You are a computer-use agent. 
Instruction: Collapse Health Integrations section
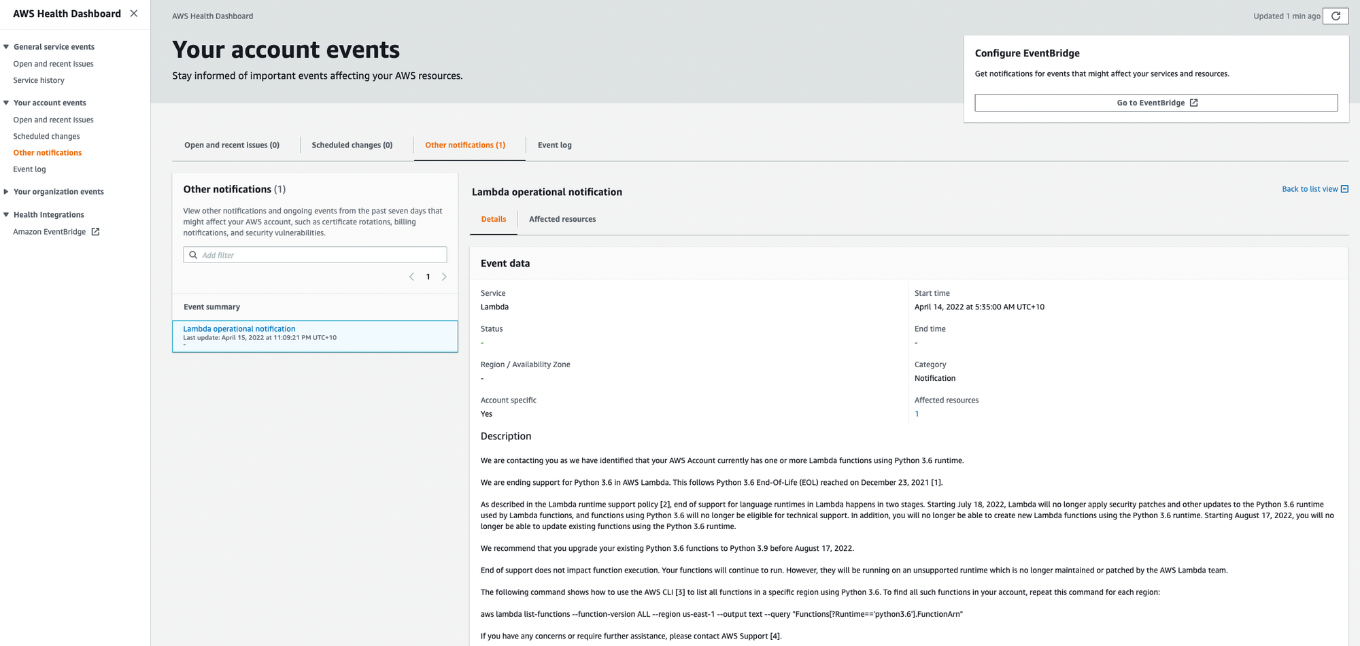[6, 215]
